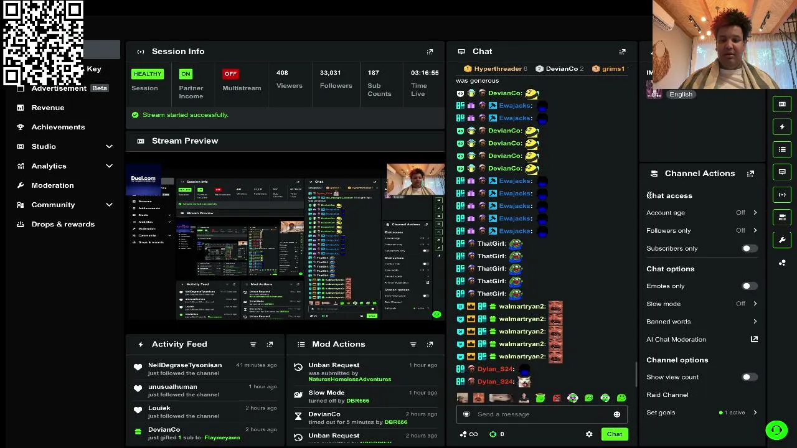The image size is (797, 448).
Task: Click the English language tag
Action: pos(681,95)
